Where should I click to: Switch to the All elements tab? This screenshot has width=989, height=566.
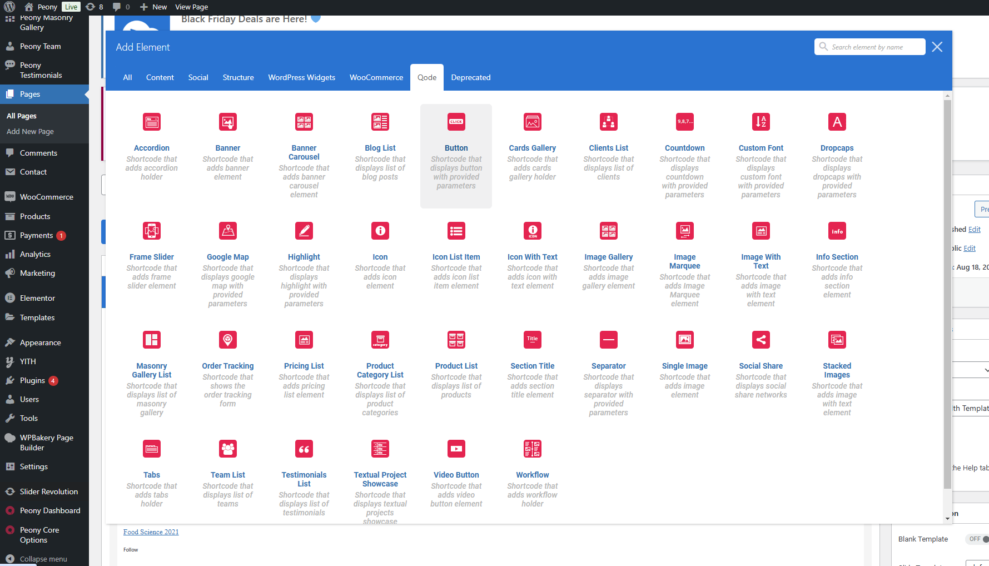127,77
